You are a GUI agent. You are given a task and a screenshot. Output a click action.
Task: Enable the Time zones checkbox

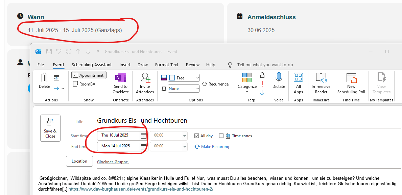click(221, 136)
